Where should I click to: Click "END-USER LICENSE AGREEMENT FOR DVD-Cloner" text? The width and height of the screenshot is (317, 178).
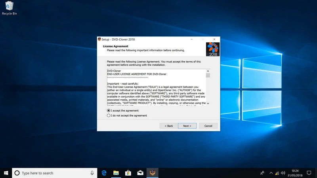(x=137, y=74)
